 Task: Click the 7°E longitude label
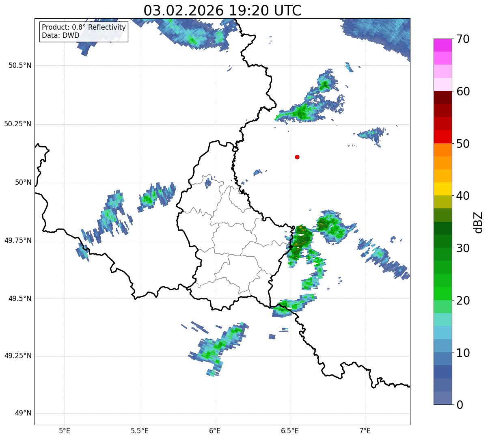pyautogui.click(x=365, y=430)
